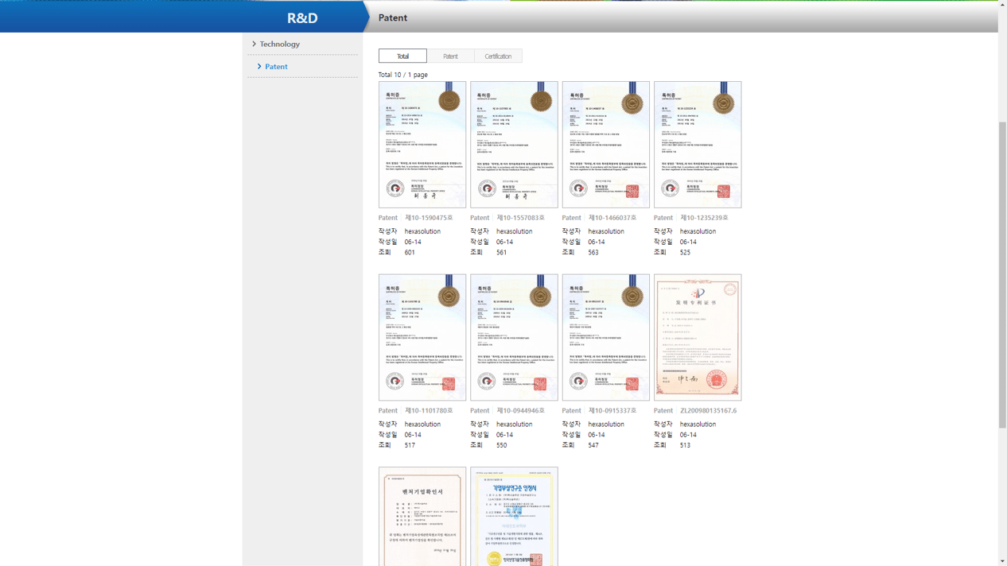Click patent title 제10-1590475호
1007x566 pixels.
(429, 218)
